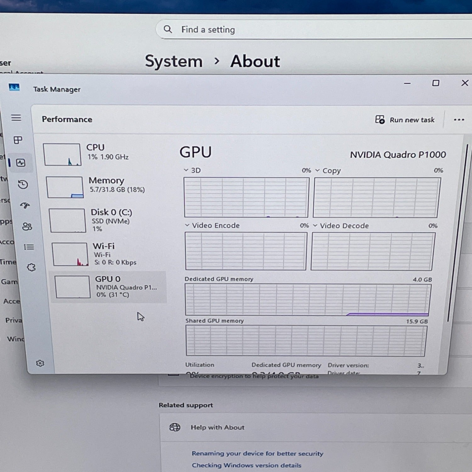Open App history page icon
The image size is (472, 472).
[x=23, y=184]
